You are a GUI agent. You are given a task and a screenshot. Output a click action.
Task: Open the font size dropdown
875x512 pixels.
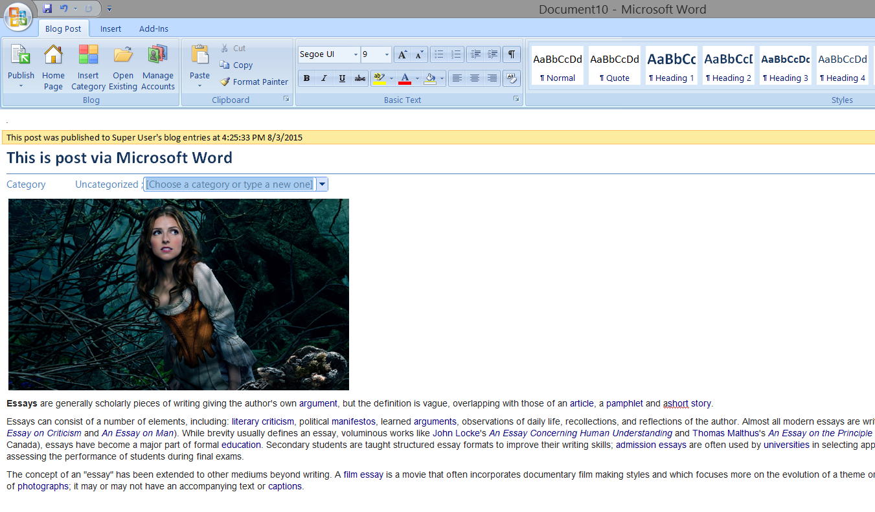387,54
